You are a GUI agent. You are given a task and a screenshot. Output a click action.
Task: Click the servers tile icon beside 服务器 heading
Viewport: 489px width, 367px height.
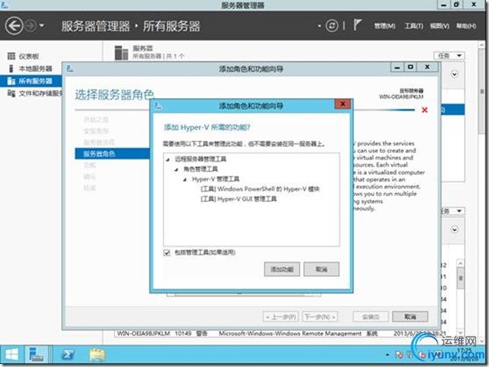pos(121,52)
